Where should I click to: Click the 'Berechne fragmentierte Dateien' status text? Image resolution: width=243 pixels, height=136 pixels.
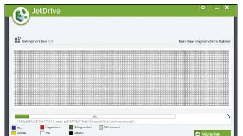(205, 41)
